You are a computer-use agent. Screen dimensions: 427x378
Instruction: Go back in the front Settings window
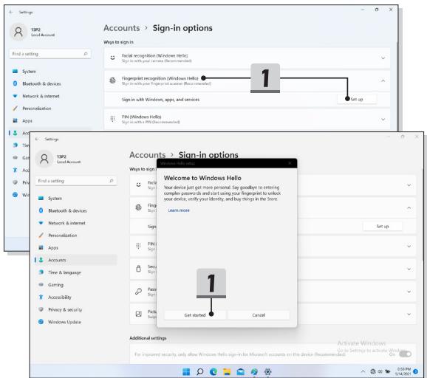click(37, 139)
